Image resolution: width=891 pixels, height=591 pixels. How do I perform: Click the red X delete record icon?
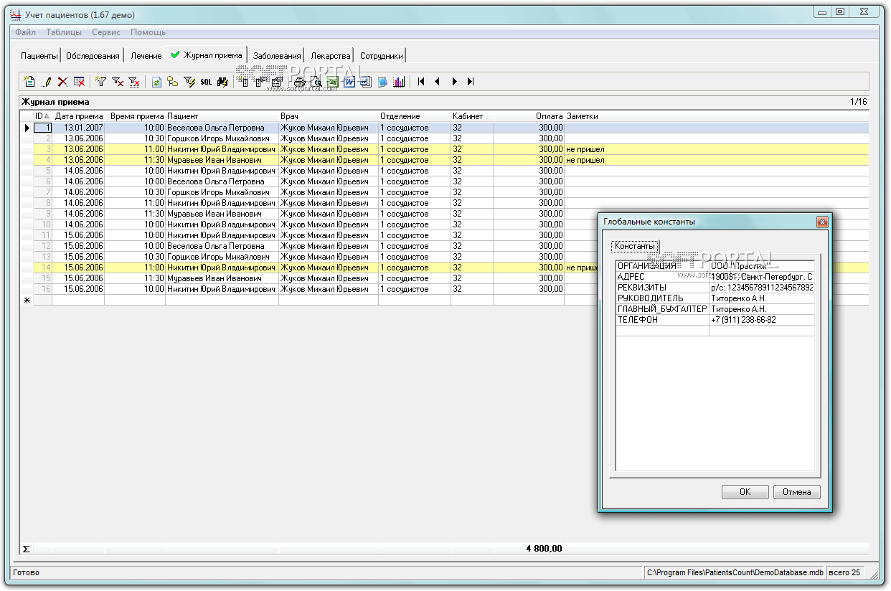(x=62, y=82)
